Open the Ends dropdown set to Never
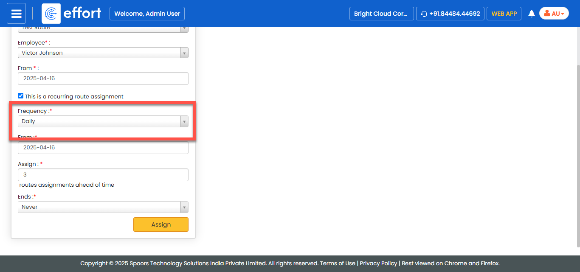580x272 pixels. point(103,207)
